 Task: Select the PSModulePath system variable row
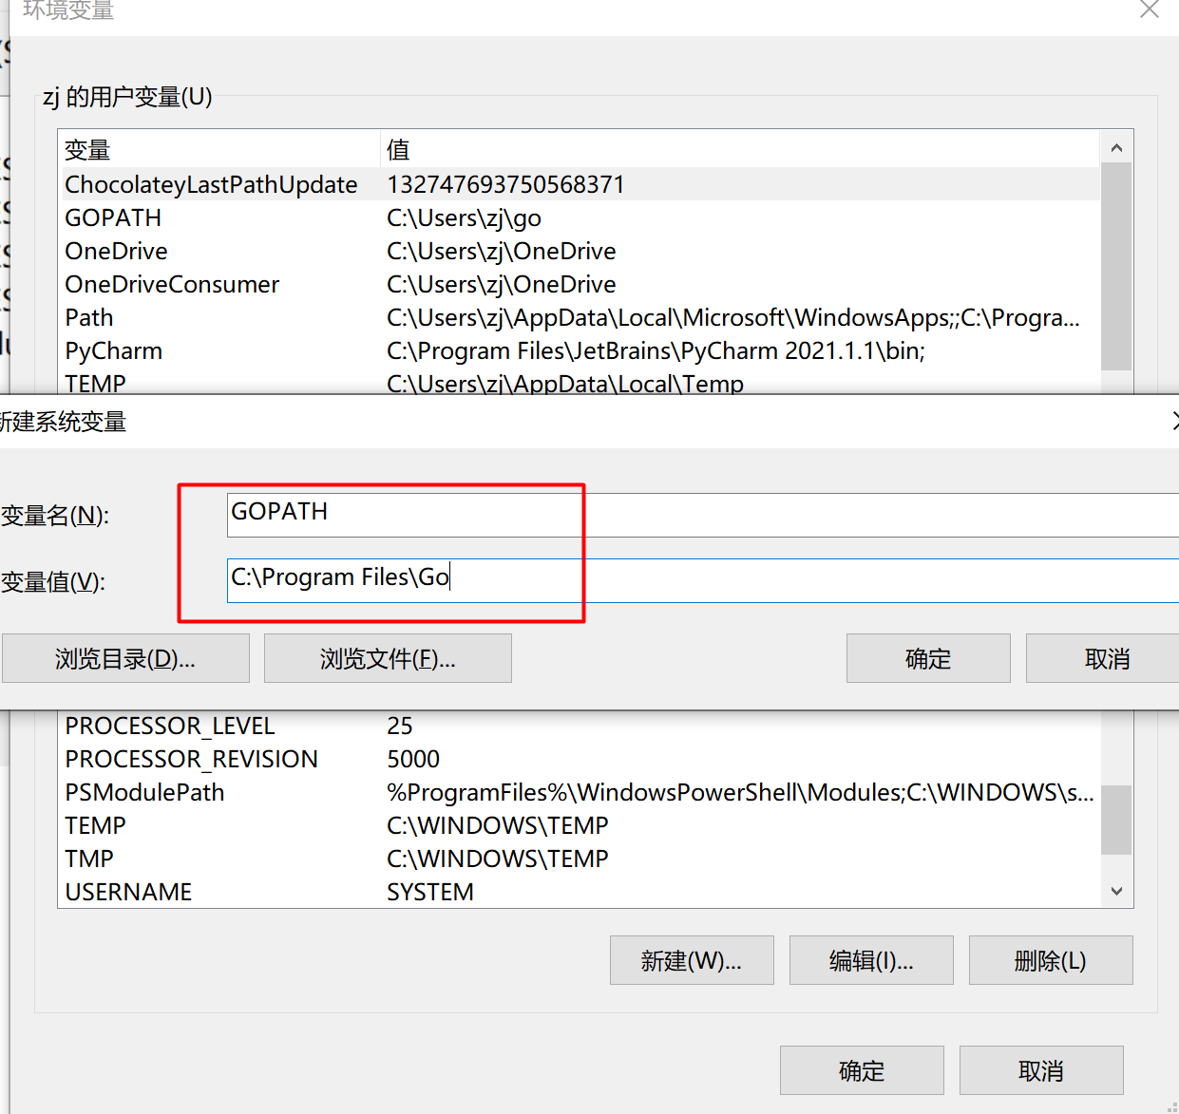click(144, 792)
